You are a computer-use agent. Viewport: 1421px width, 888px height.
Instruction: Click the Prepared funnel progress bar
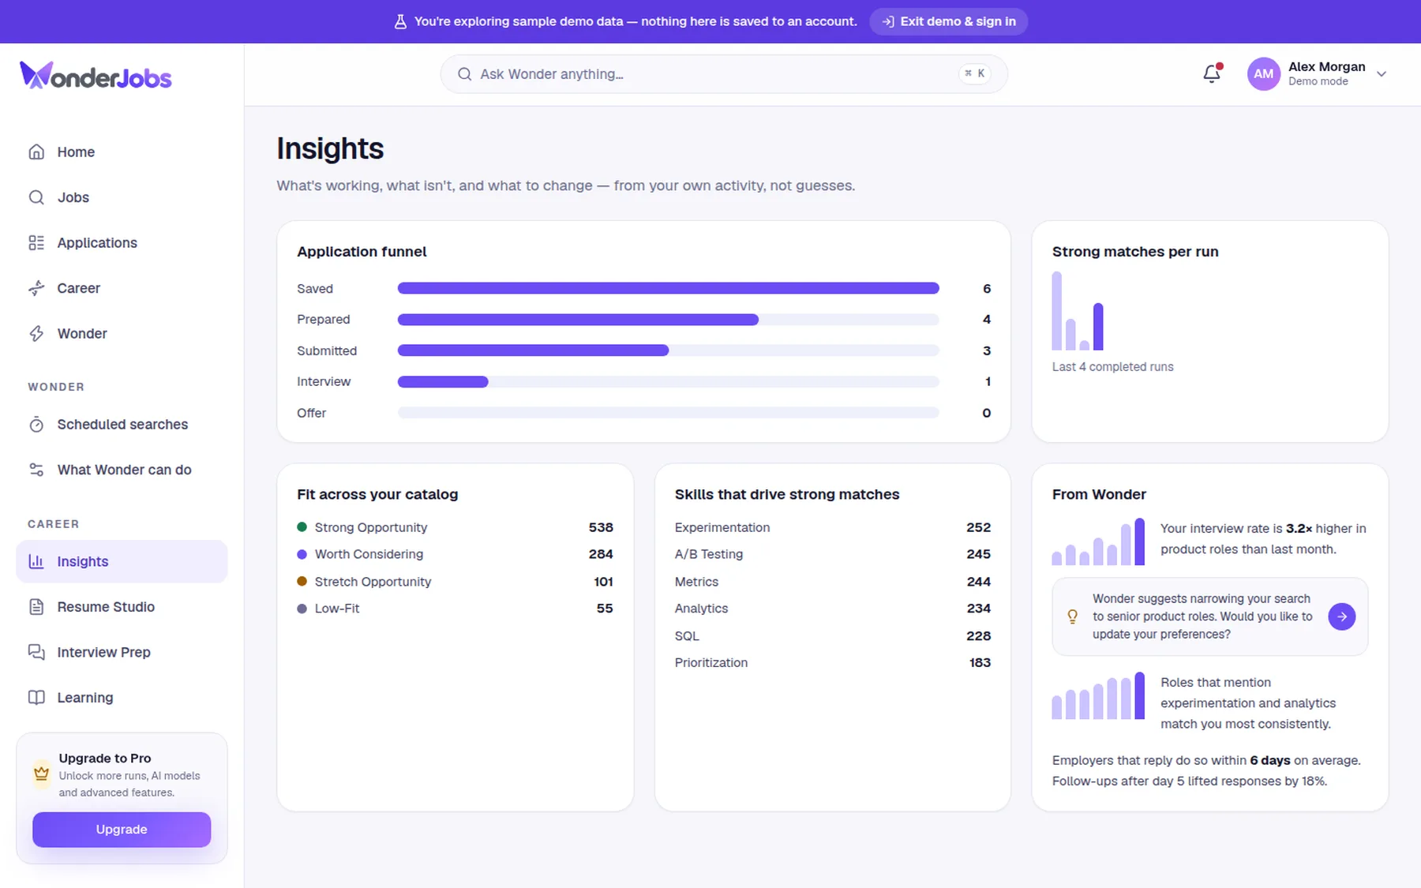click(x=668, y=320)
